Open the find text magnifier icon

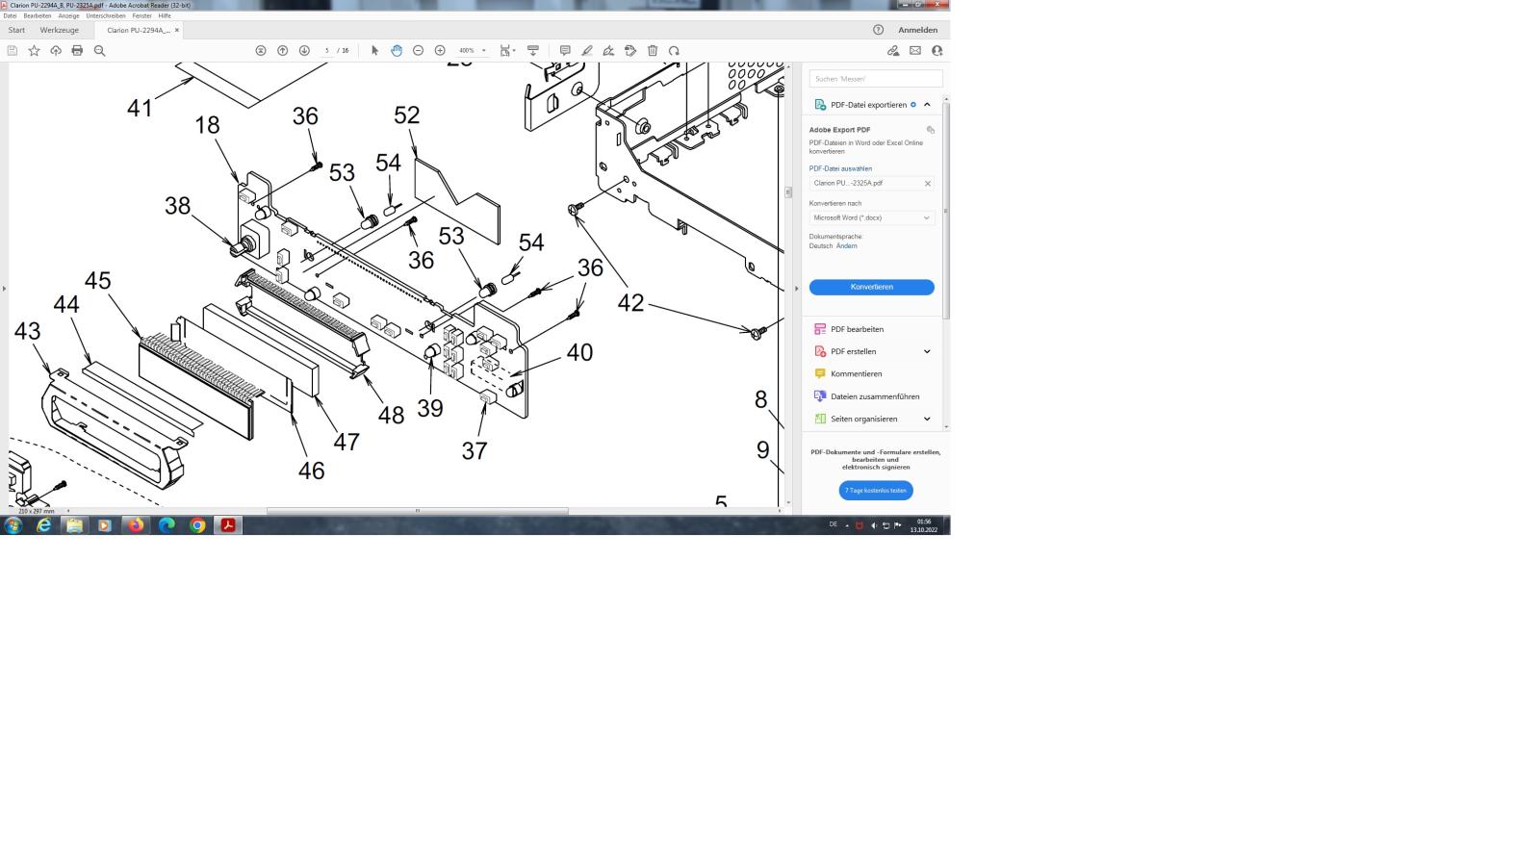tap(99, 50)
